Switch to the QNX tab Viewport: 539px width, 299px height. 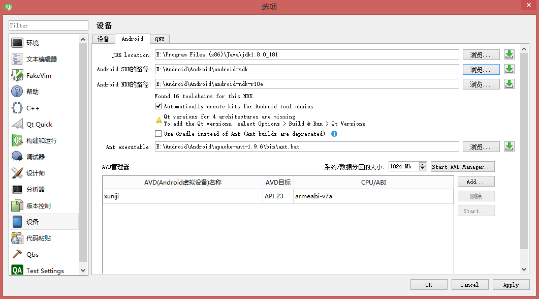click(x=160, y=39)
